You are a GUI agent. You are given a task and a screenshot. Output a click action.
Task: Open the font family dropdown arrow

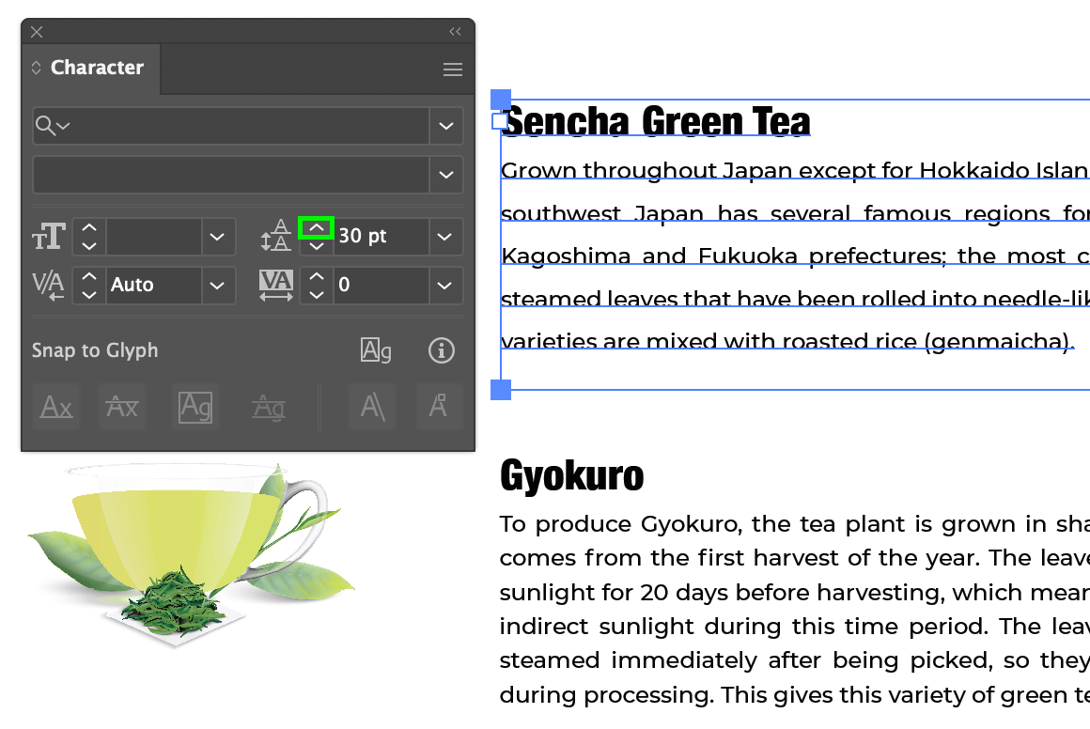coord(445,125)
